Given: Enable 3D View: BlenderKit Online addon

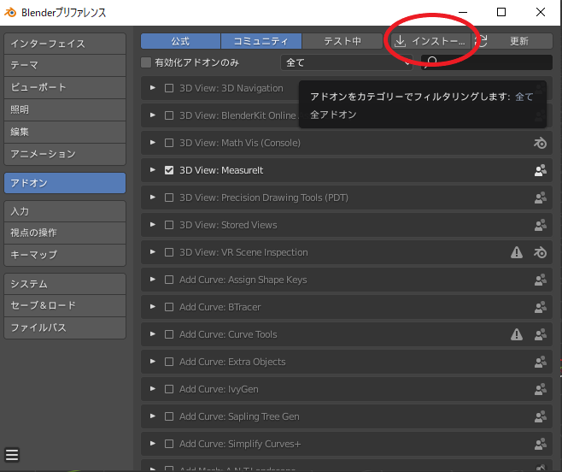Looking at the screenshot, I should [169, 115].
